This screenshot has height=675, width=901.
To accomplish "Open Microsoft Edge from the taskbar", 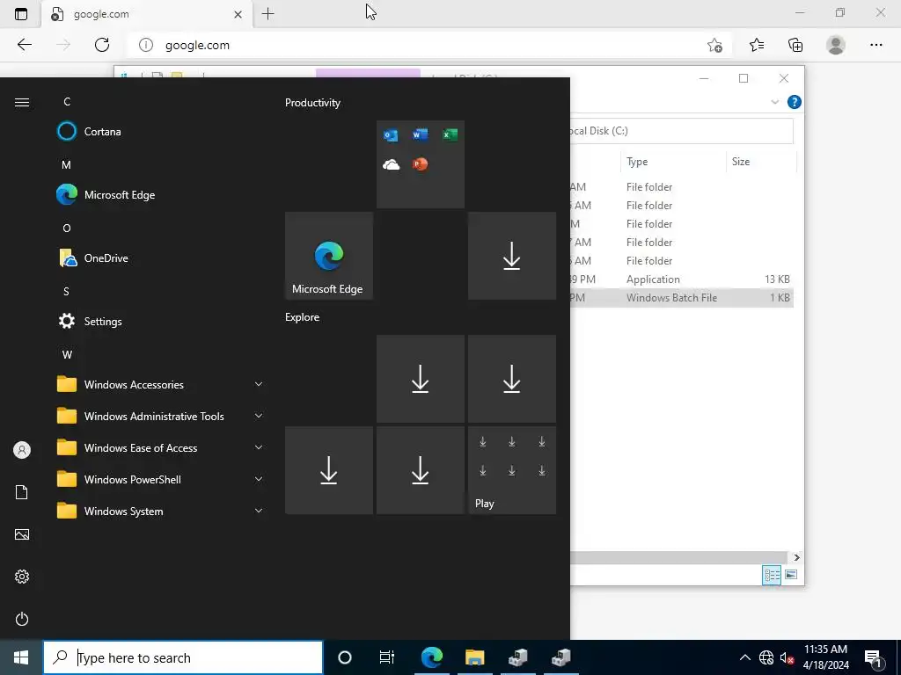I will [x=431, y=657].
